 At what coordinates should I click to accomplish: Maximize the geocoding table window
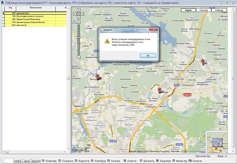coord(227,3)
